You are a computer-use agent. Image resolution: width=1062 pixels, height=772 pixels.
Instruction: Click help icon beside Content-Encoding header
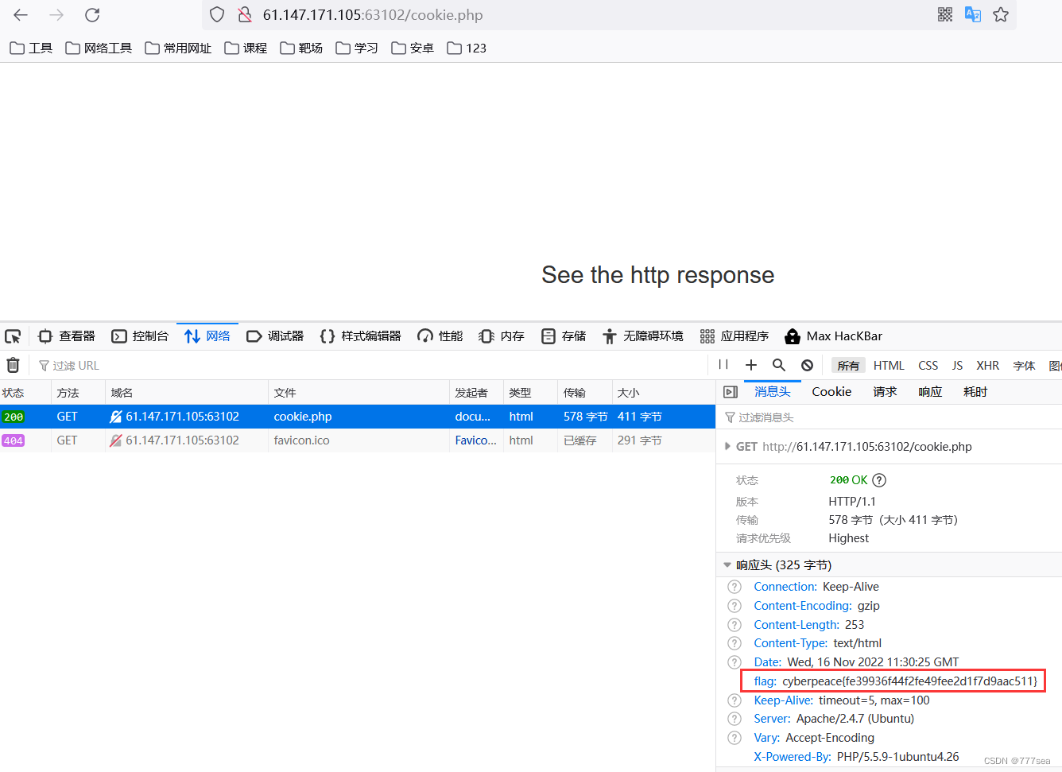734,606
